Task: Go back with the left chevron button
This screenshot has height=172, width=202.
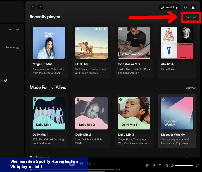Action: [x=33, y=7]
